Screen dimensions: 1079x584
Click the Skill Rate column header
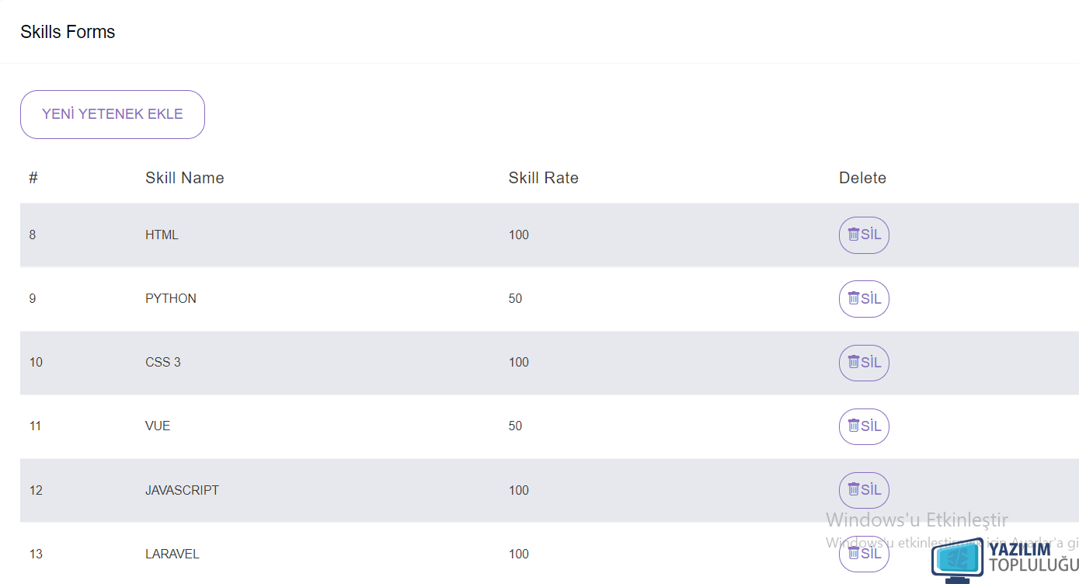[544, 178]
